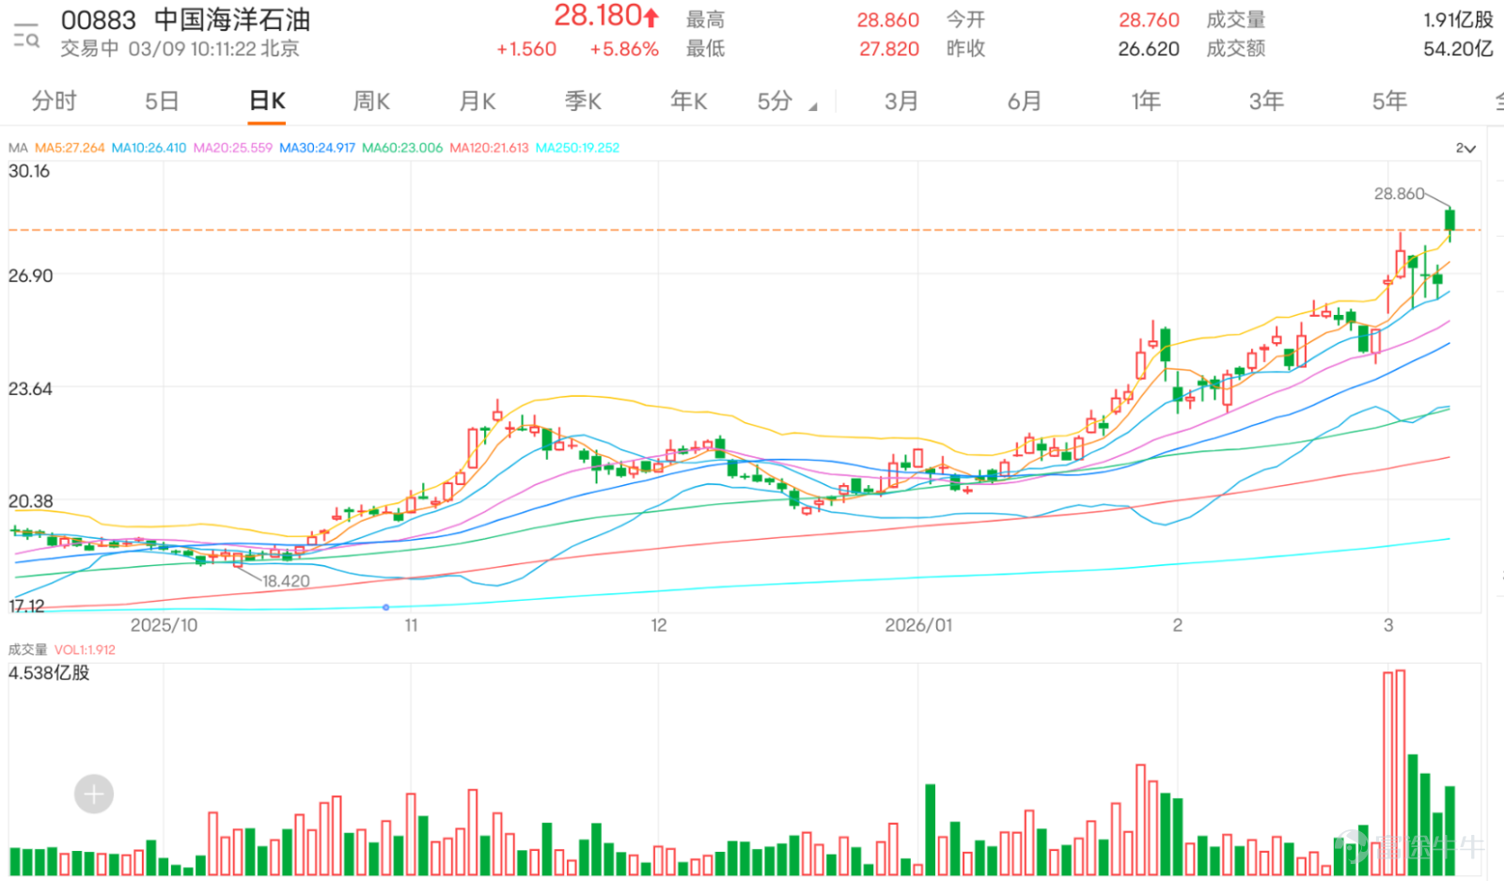Viewport: 1504px width, 881px height.
Task: Click the percent change +5.86%
Action: (624, 49)
